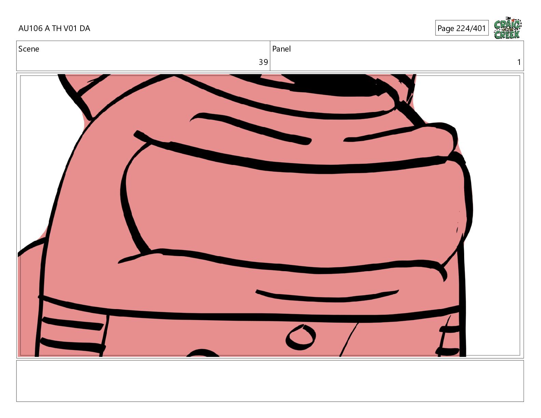541x418 pixels.
Task: Click the storyboard panel drawing
Action: [270, 215]
